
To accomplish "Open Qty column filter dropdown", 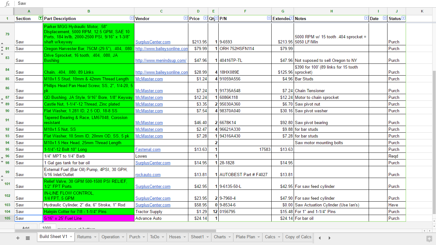I will pos(216,18).
